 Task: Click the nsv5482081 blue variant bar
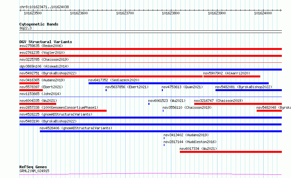pyautogui.click(x=249, y=90)
